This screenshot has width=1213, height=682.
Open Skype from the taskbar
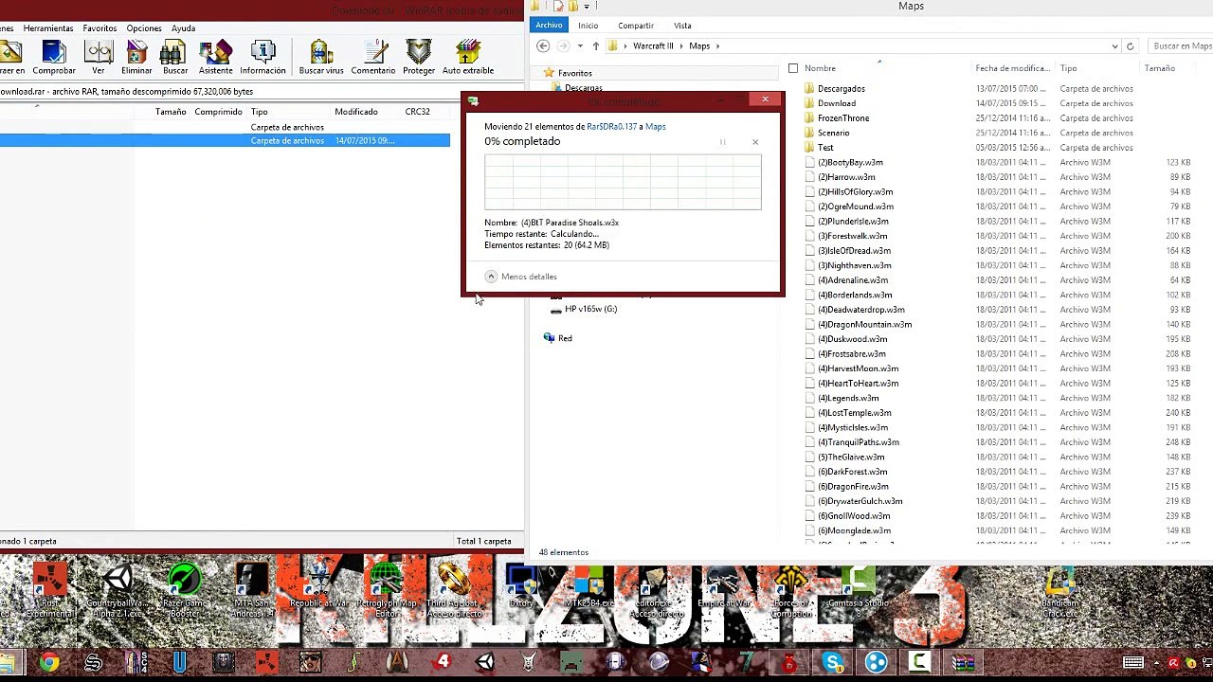pos(833,663)
